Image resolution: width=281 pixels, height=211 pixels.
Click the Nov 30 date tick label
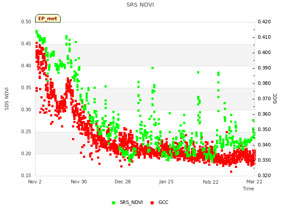tap(79, 182)
